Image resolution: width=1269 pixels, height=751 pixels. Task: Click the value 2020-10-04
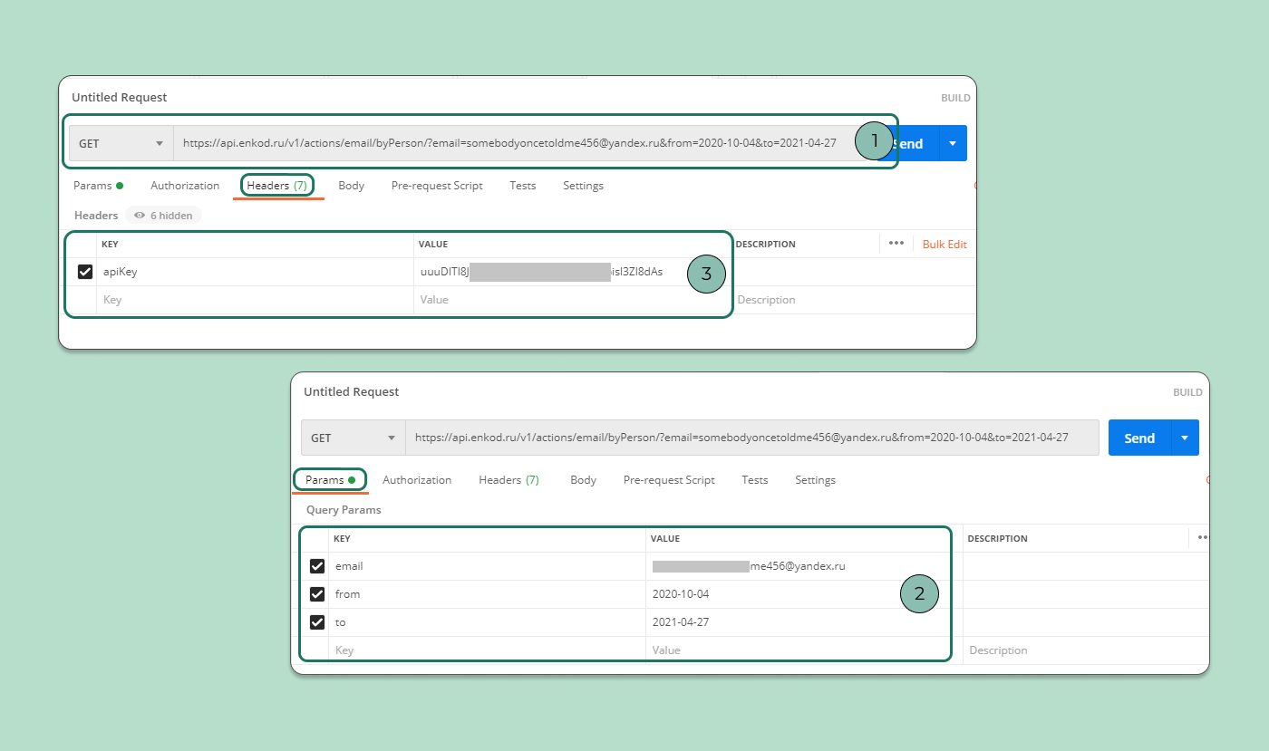coord(681,594)
